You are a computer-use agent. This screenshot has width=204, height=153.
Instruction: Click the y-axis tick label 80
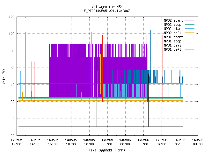pyautogui.click(x=13, y=51)
